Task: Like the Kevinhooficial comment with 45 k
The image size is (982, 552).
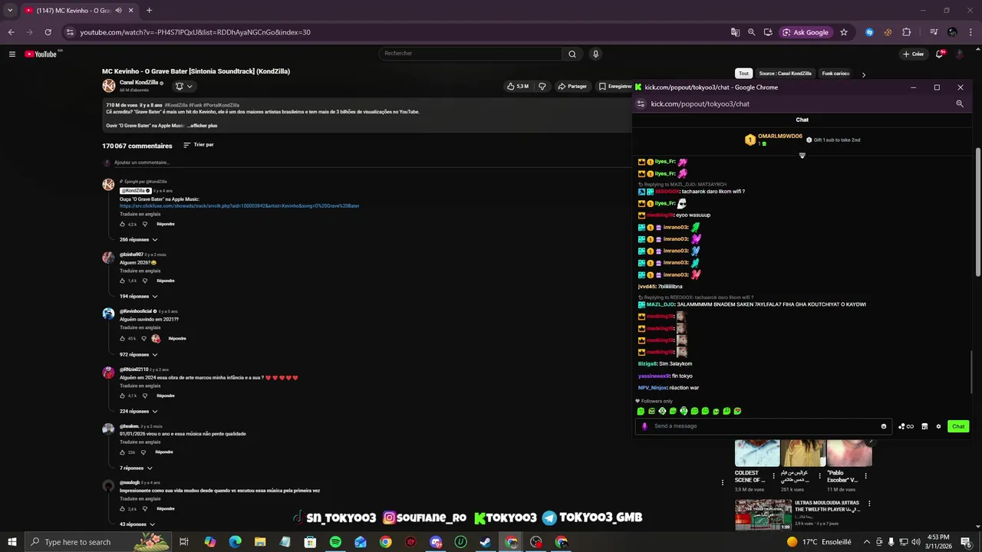Action: coord(122,338)
